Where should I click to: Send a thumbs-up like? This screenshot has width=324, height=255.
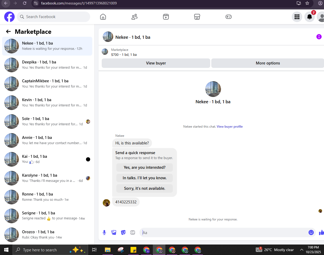(x=321, y=232)
